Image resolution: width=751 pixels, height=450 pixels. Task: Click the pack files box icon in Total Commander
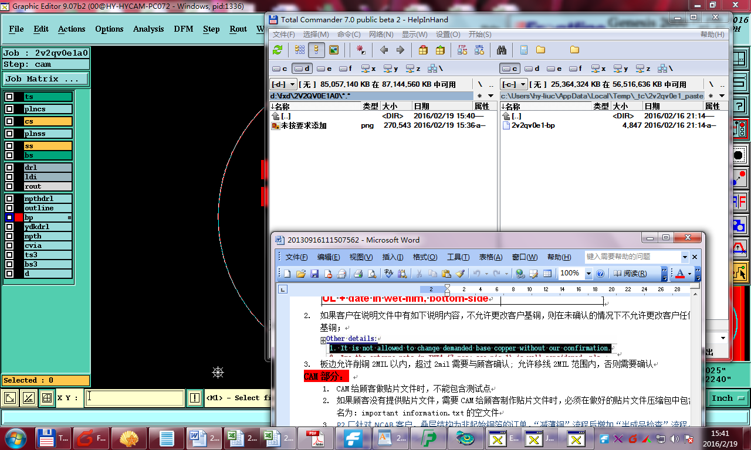423,50
